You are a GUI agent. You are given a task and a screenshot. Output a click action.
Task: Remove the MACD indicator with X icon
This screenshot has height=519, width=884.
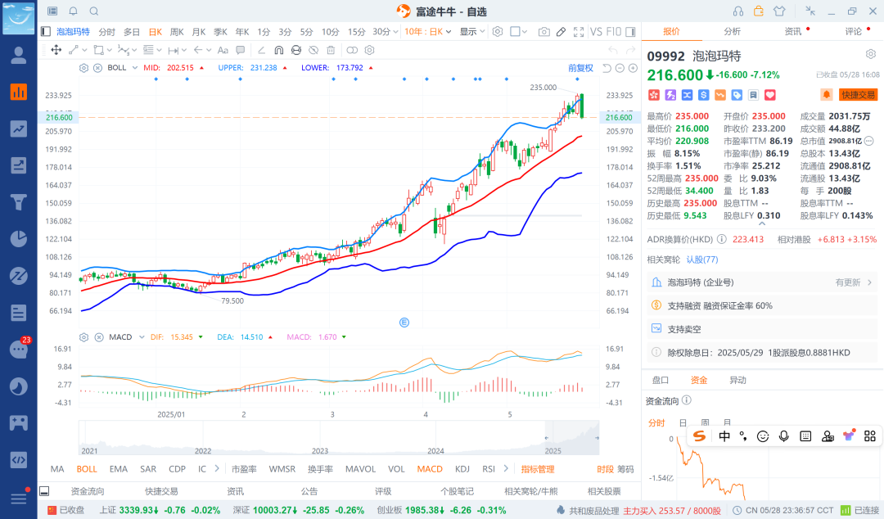click(x=99, y=337)
